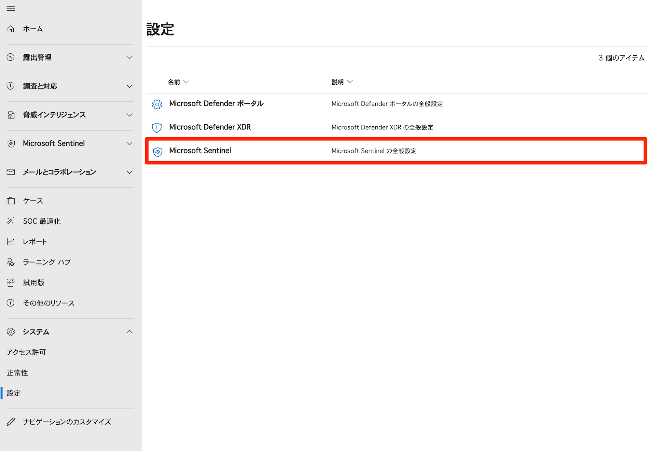Expand the sidebar Microsoft Sentinel chevron
The height and width of the screenshot is (451, 651).
point(130,144)
